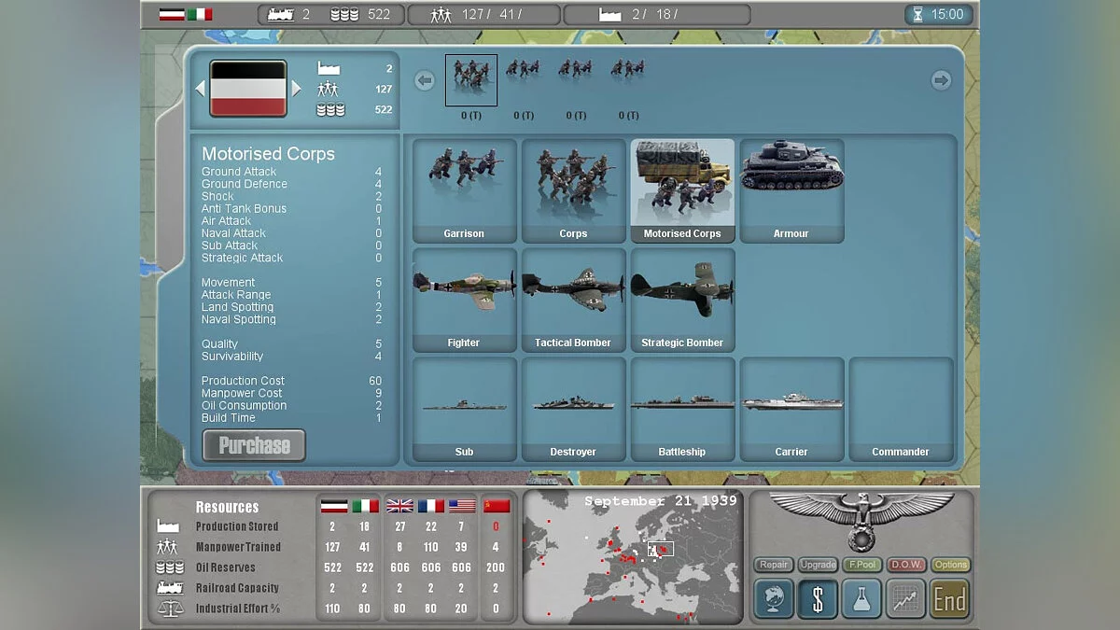
Task: Click the Resources panel heading
Action: [x=227, y=507]
